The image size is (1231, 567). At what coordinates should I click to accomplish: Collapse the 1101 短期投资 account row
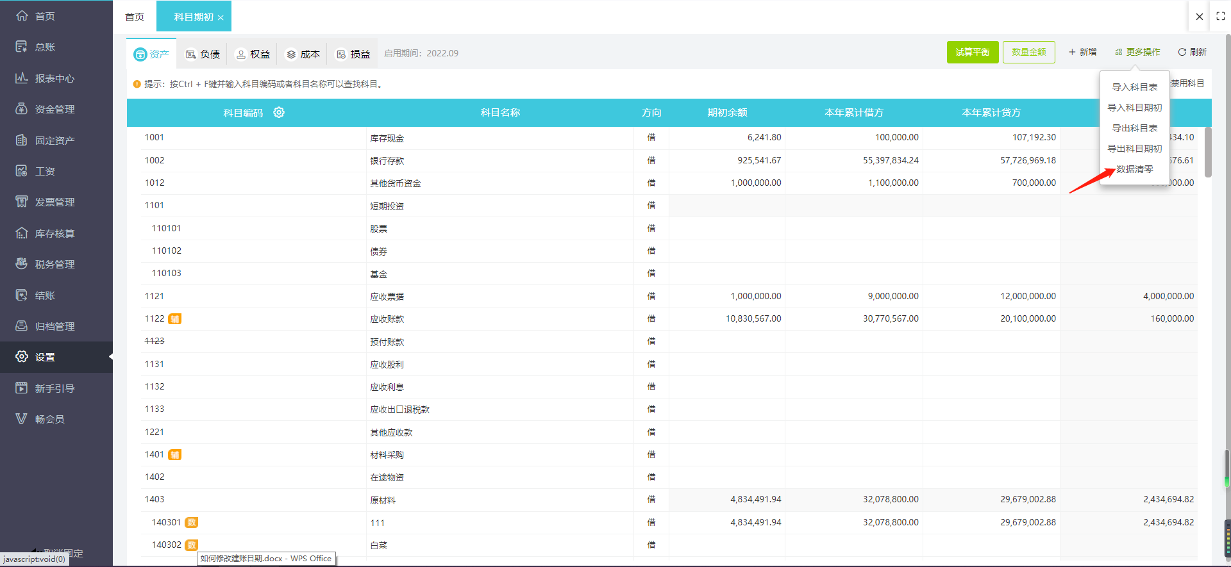155,206
